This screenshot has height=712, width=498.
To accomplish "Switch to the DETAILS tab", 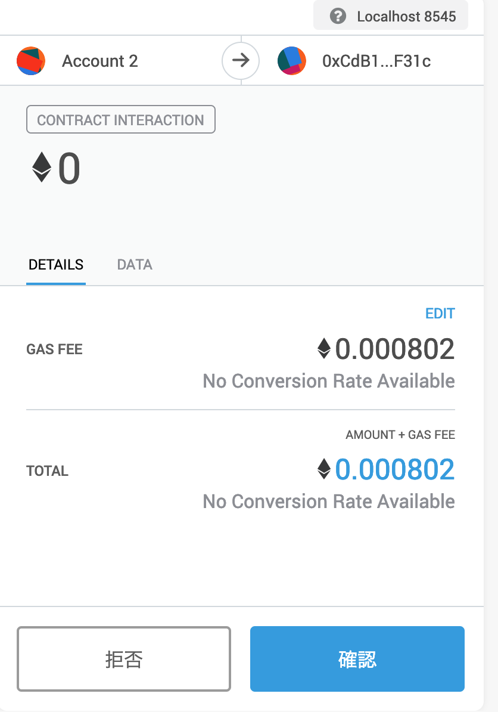I will (x=56, y=265).
